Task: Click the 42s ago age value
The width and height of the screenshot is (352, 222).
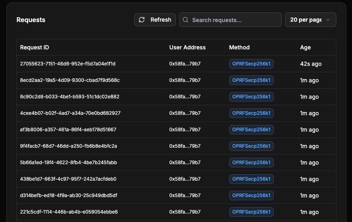Action: 311,64
